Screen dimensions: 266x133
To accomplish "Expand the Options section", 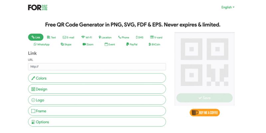I will [x=97, y=122].
